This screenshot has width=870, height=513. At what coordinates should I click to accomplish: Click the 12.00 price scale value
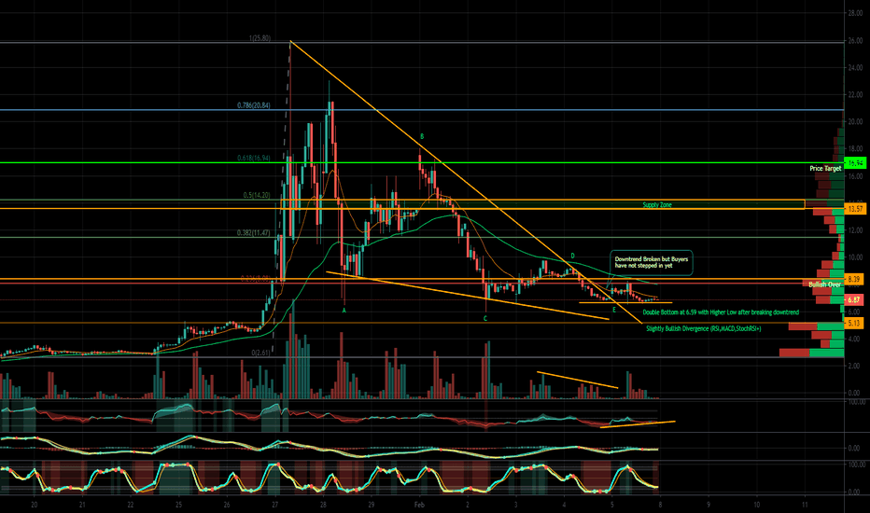(854, 230)
